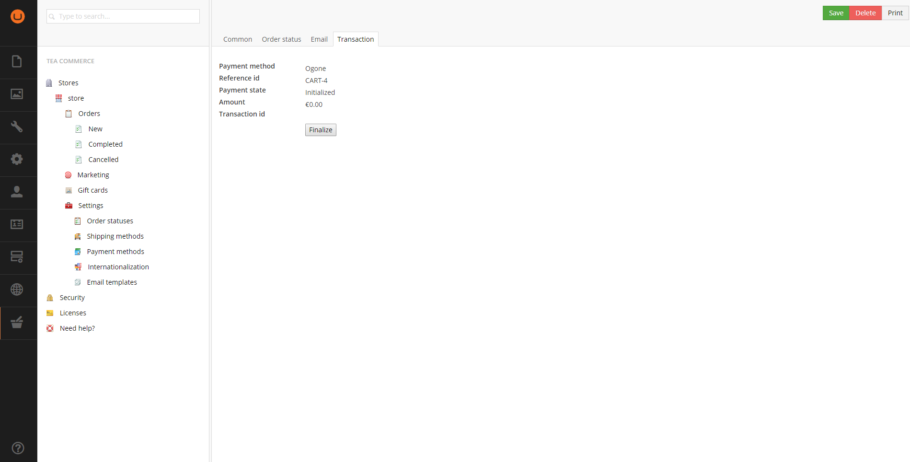Viewport: 910px width, 462px height.
Task: Click the Ogone payment method value
Action: click(x=315, y=69)
